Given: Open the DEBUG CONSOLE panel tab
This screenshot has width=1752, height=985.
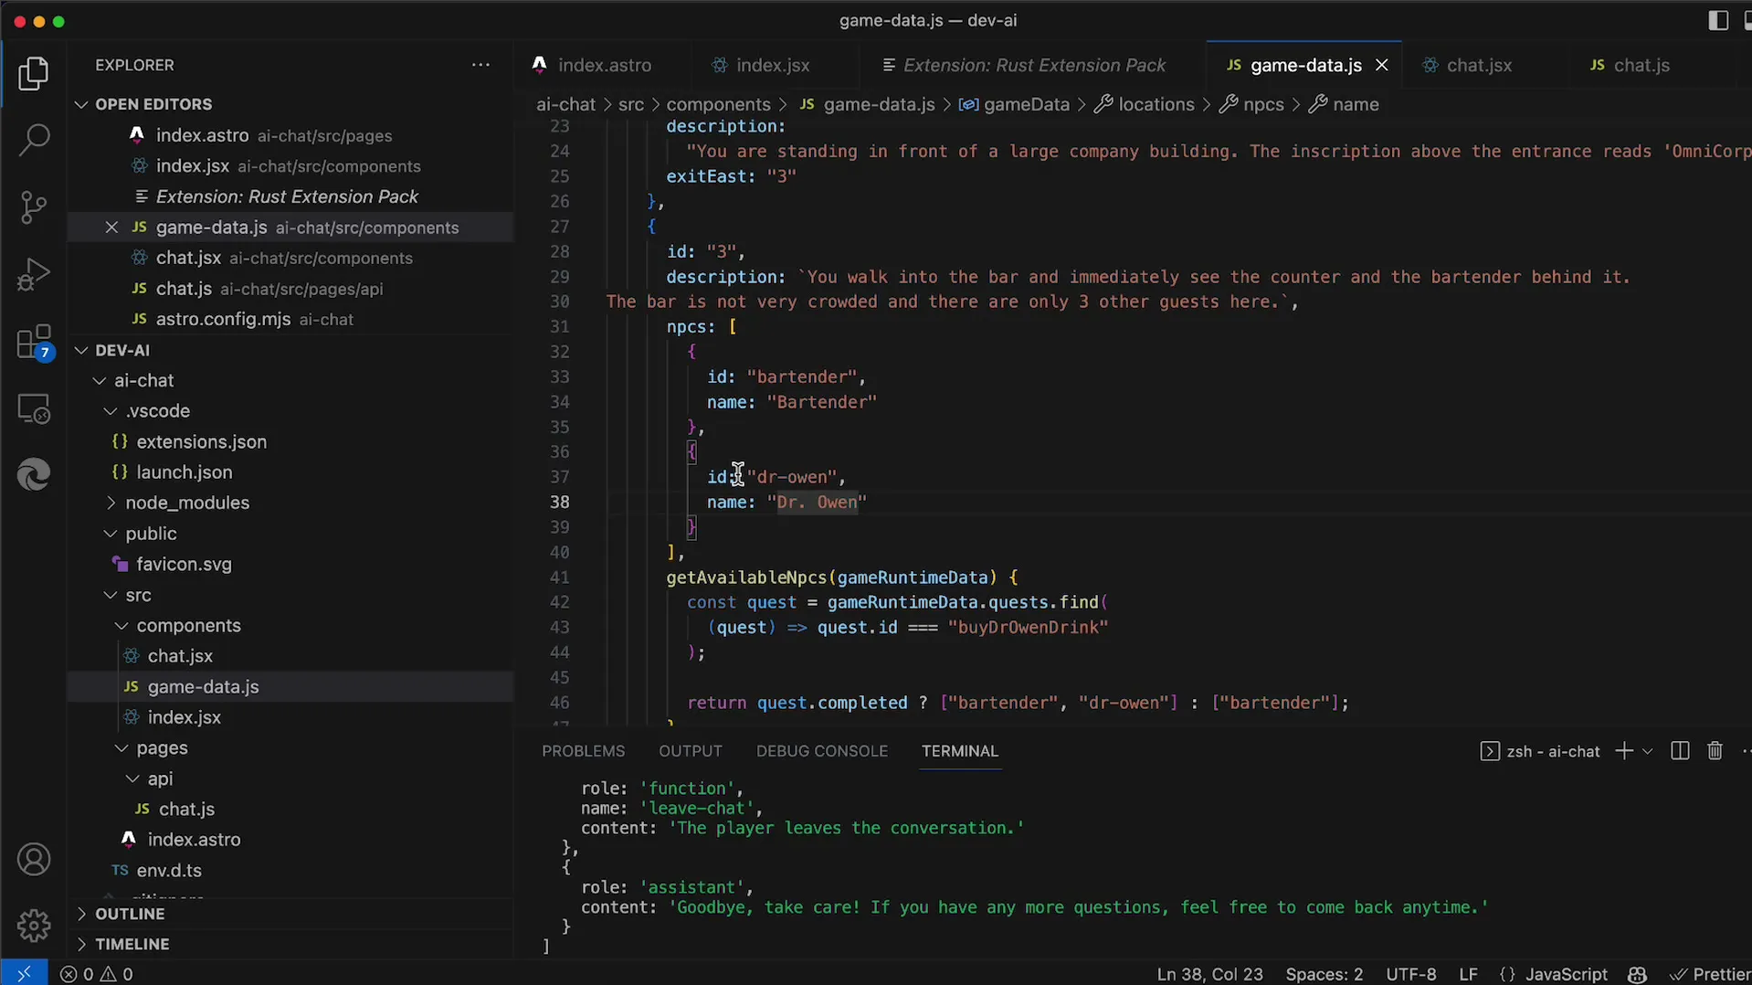Looking at the screenshot, I should (x=821, y=751).
